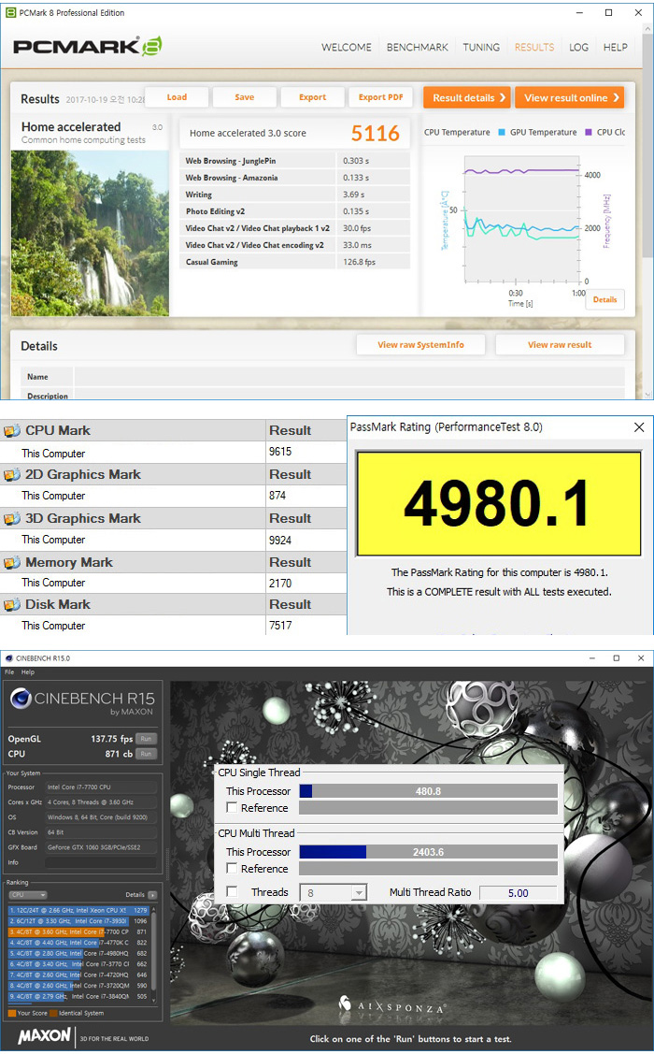The width and height of the screenshot is (654, 1054).
Task: Click the waterfall thumbnail image
Action: (90, 233)
